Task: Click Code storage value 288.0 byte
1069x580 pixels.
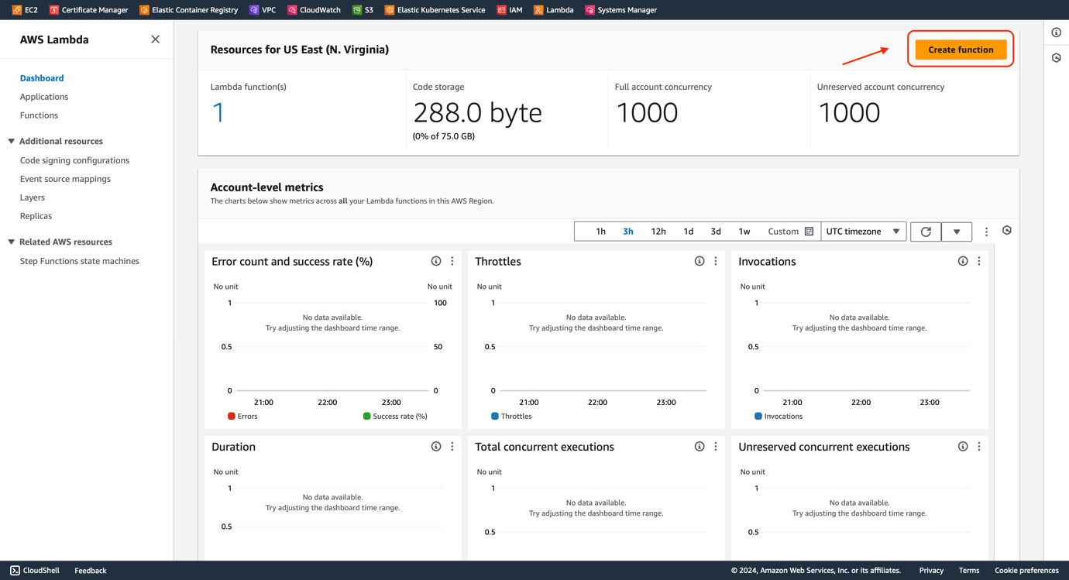Action: [x=477, y=113]
